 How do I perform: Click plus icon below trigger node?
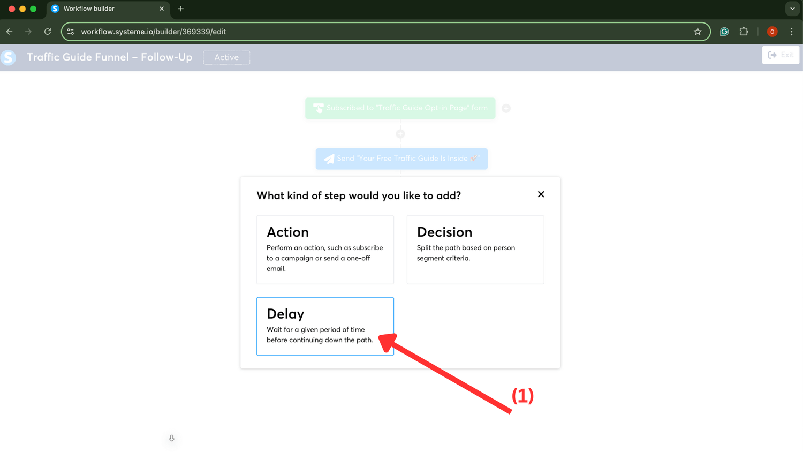tap(400, 134)
